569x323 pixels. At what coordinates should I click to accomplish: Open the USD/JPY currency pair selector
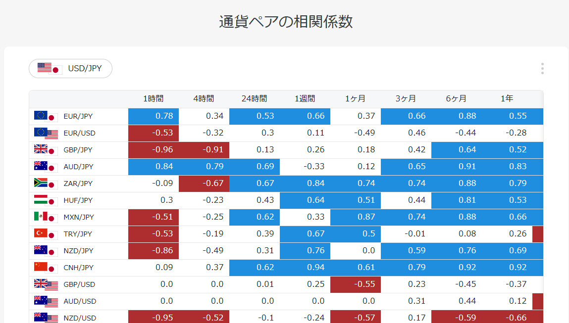point(70,68)
